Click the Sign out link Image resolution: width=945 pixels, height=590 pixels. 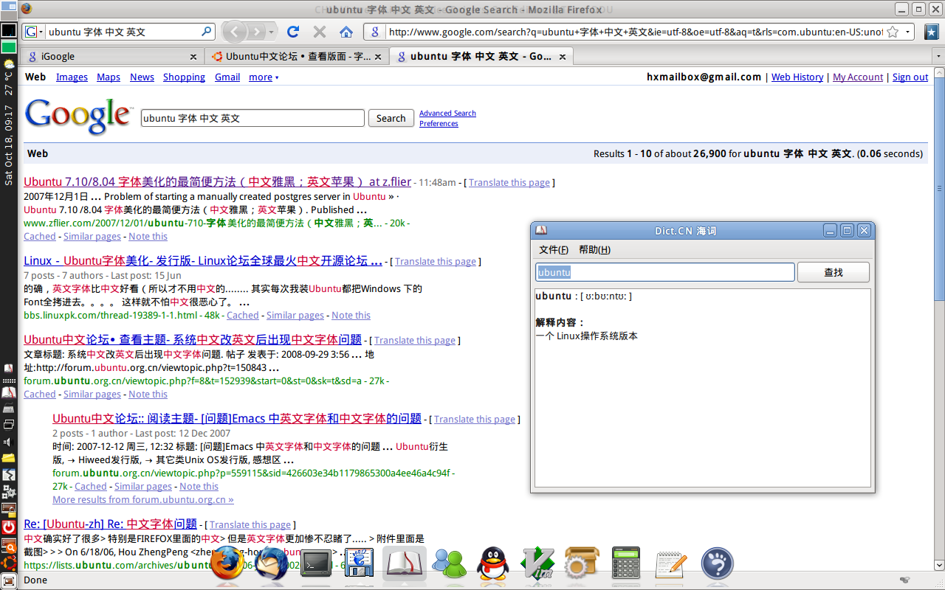(x=910, y=77)
